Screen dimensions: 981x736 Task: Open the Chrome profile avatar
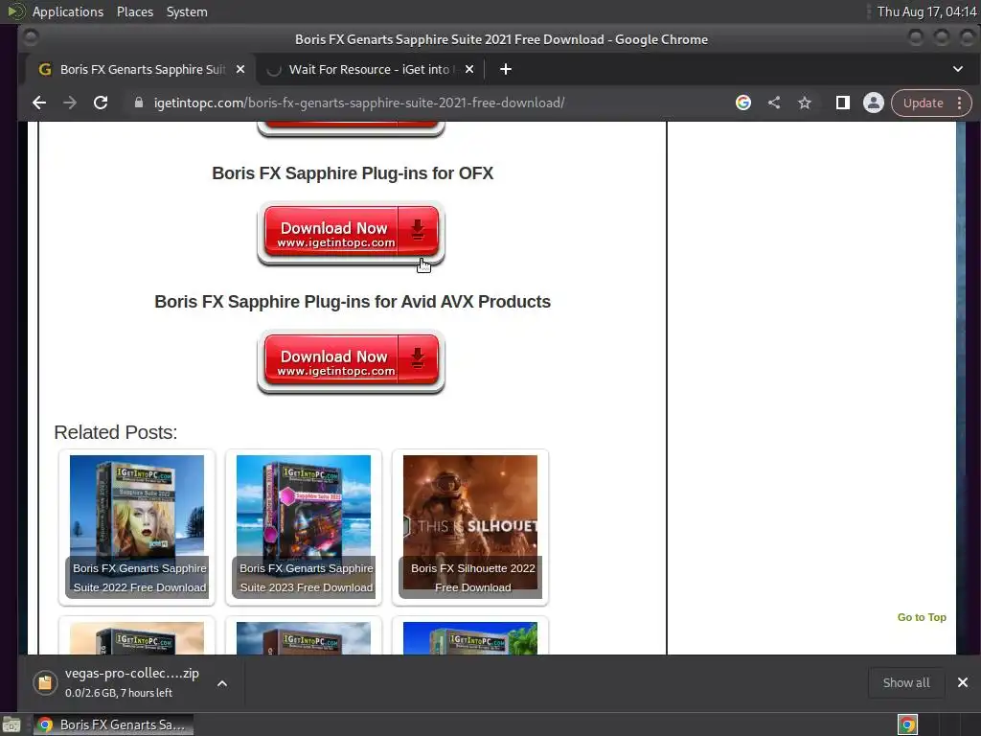coord(874,103)
